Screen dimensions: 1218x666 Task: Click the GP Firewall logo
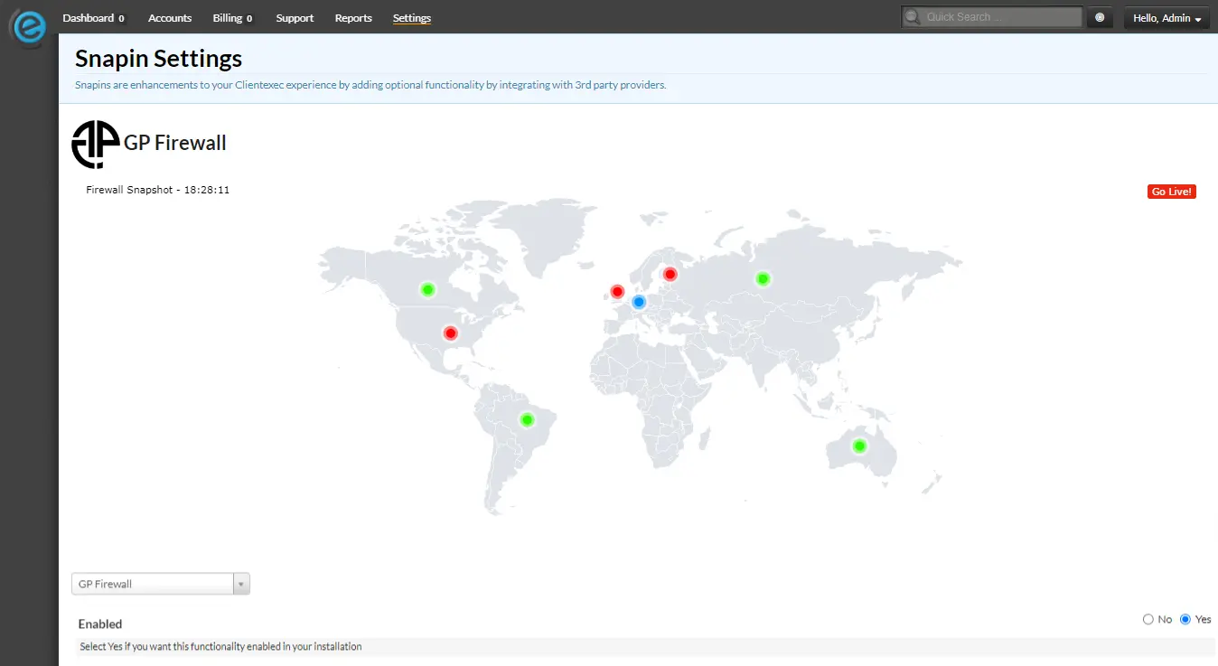point(96,145)
